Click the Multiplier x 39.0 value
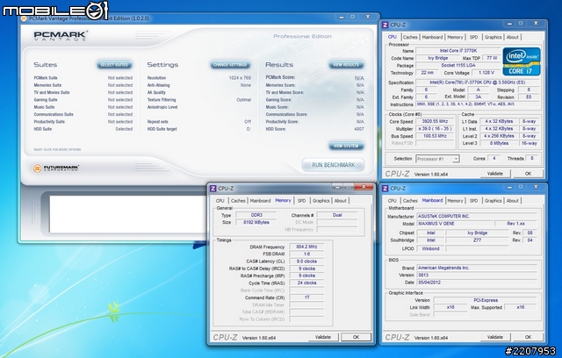Screen dimensions: 562x358 pyautogui.click(x=435, y=128)
